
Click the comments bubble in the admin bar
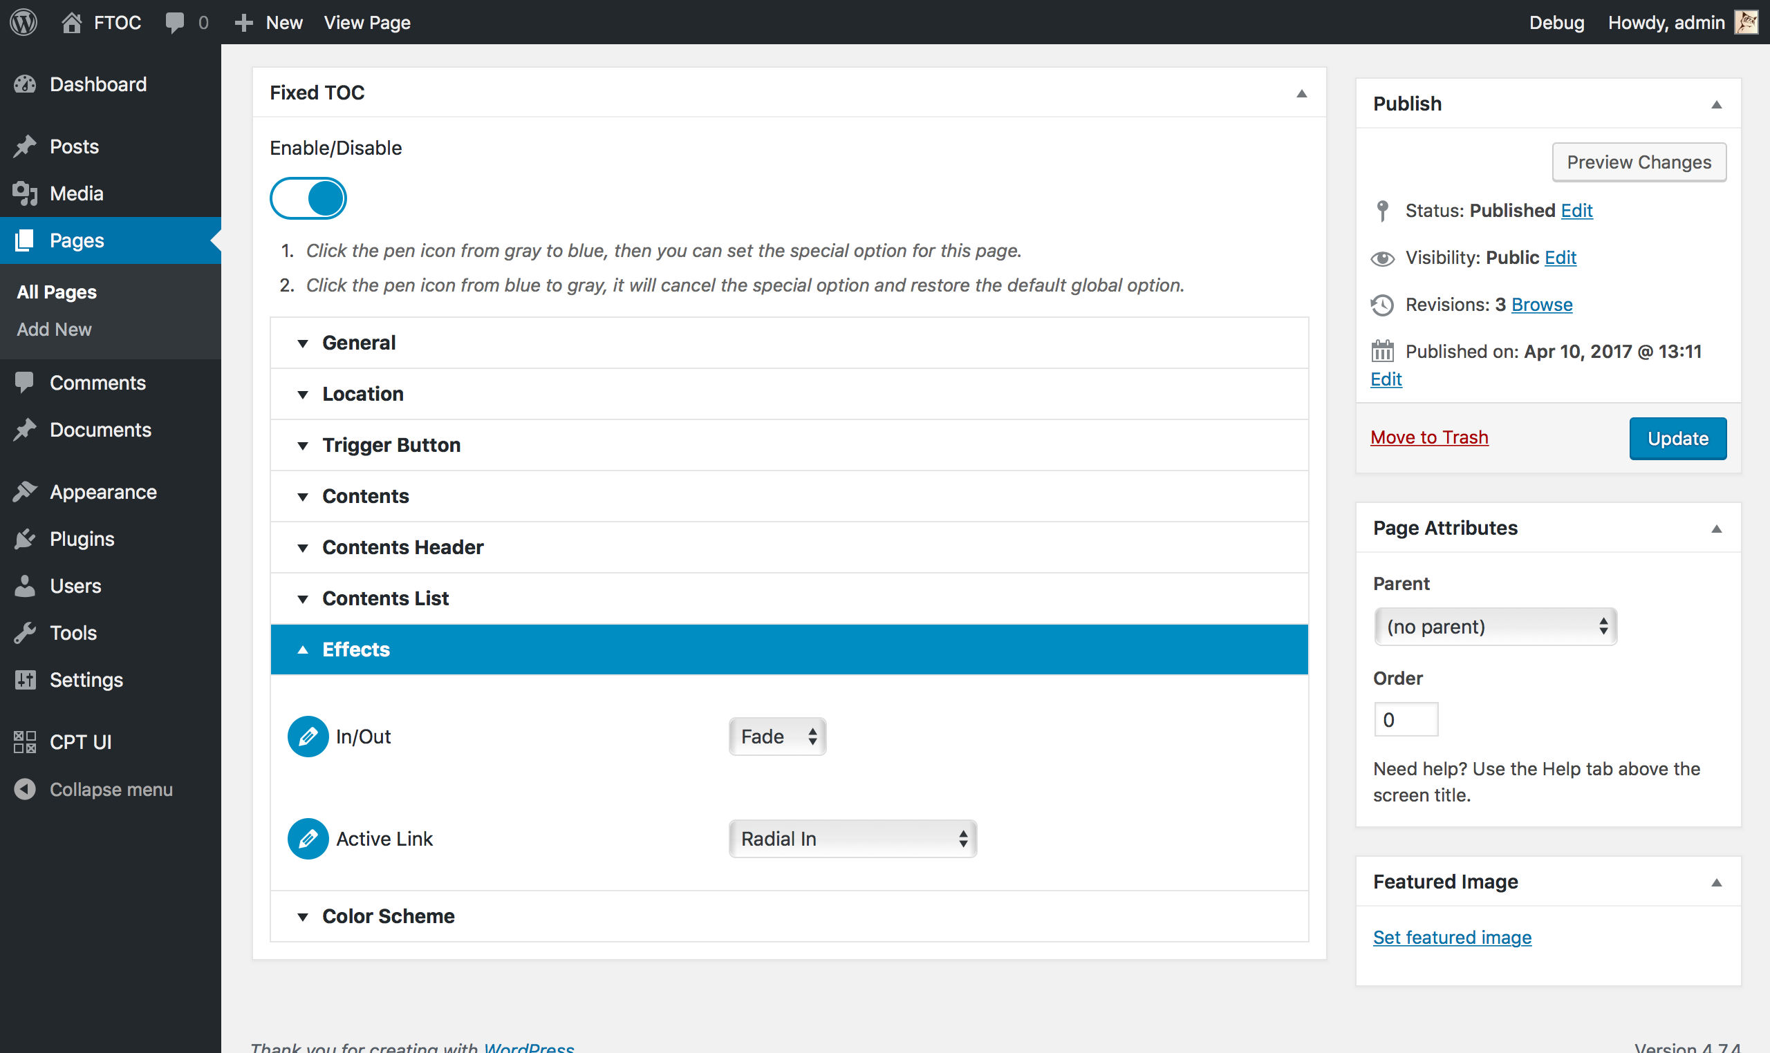coord(177,22)
